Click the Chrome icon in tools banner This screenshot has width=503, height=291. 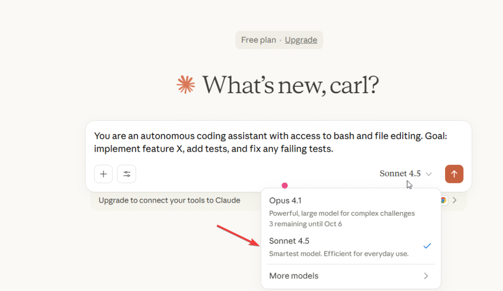[x=443, y=200]
